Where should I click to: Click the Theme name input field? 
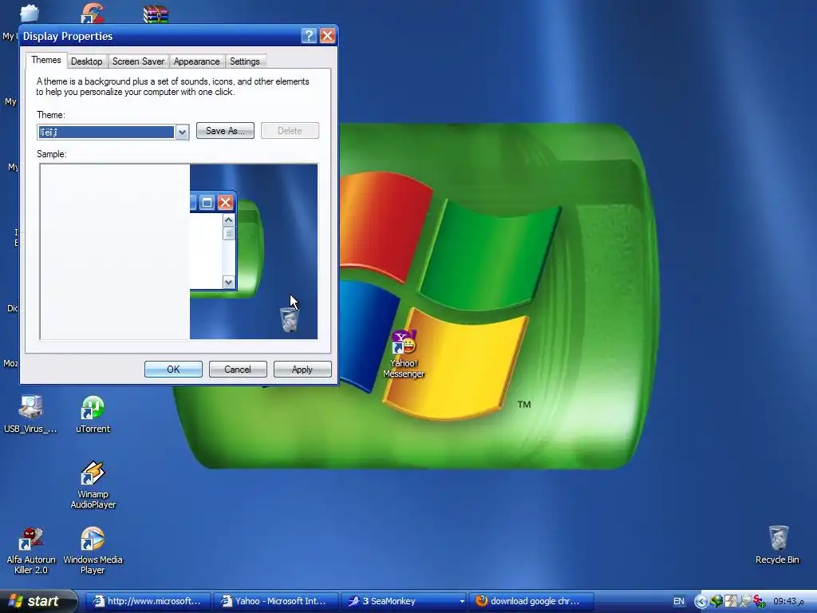[106, 132]
